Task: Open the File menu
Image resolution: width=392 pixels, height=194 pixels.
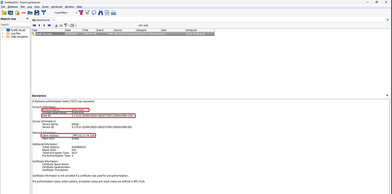Action: 3,7
